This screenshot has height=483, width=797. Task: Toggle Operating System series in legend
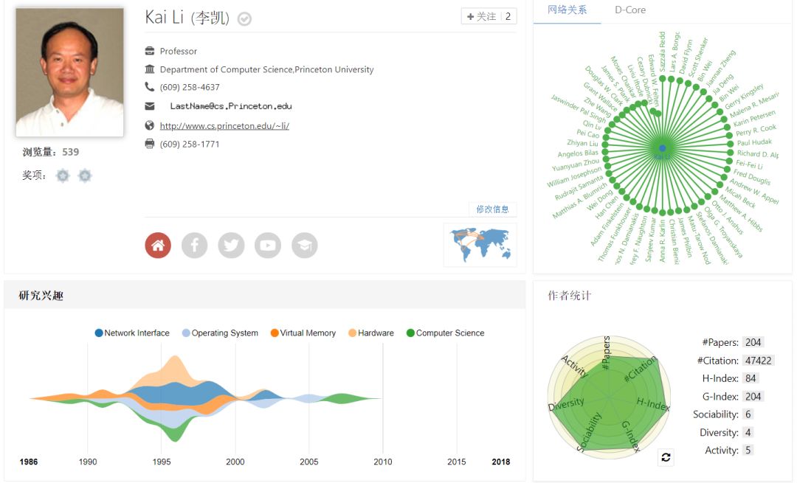[x=220, y=333]
